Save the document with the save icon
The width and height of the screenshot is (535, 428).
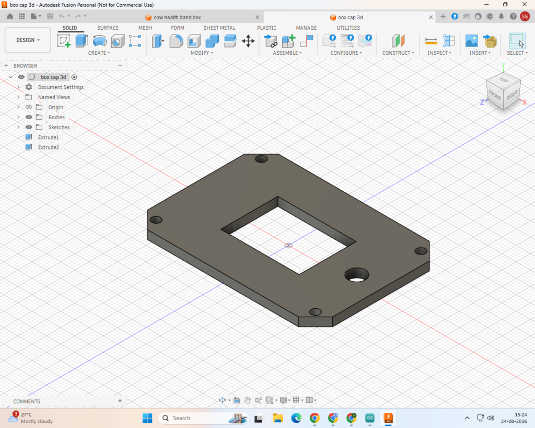click(x=50, y=16)
